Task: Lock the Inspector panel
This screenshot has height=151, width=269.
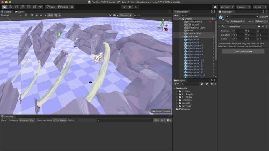Action: [264, 11]
